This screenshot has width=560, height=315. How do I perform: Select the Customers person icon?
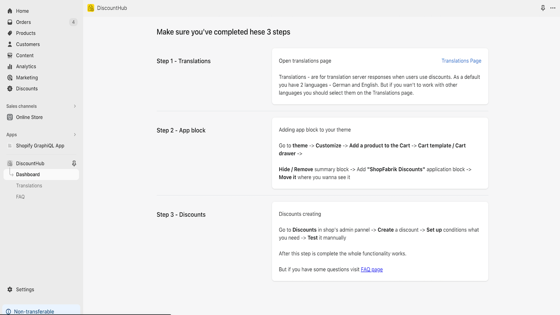10,44
